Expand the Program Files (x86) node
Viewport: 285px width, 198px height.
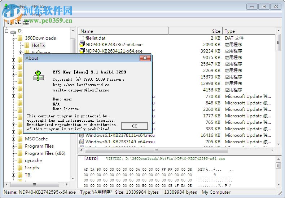coord(13,153)
